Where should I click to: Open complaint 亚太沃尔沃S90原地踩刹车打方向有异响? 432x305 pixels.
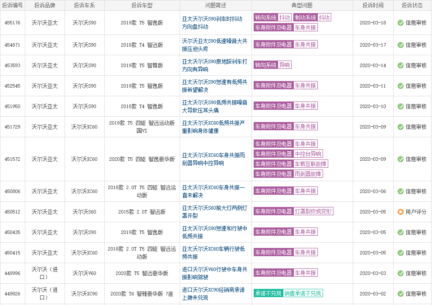214,65
